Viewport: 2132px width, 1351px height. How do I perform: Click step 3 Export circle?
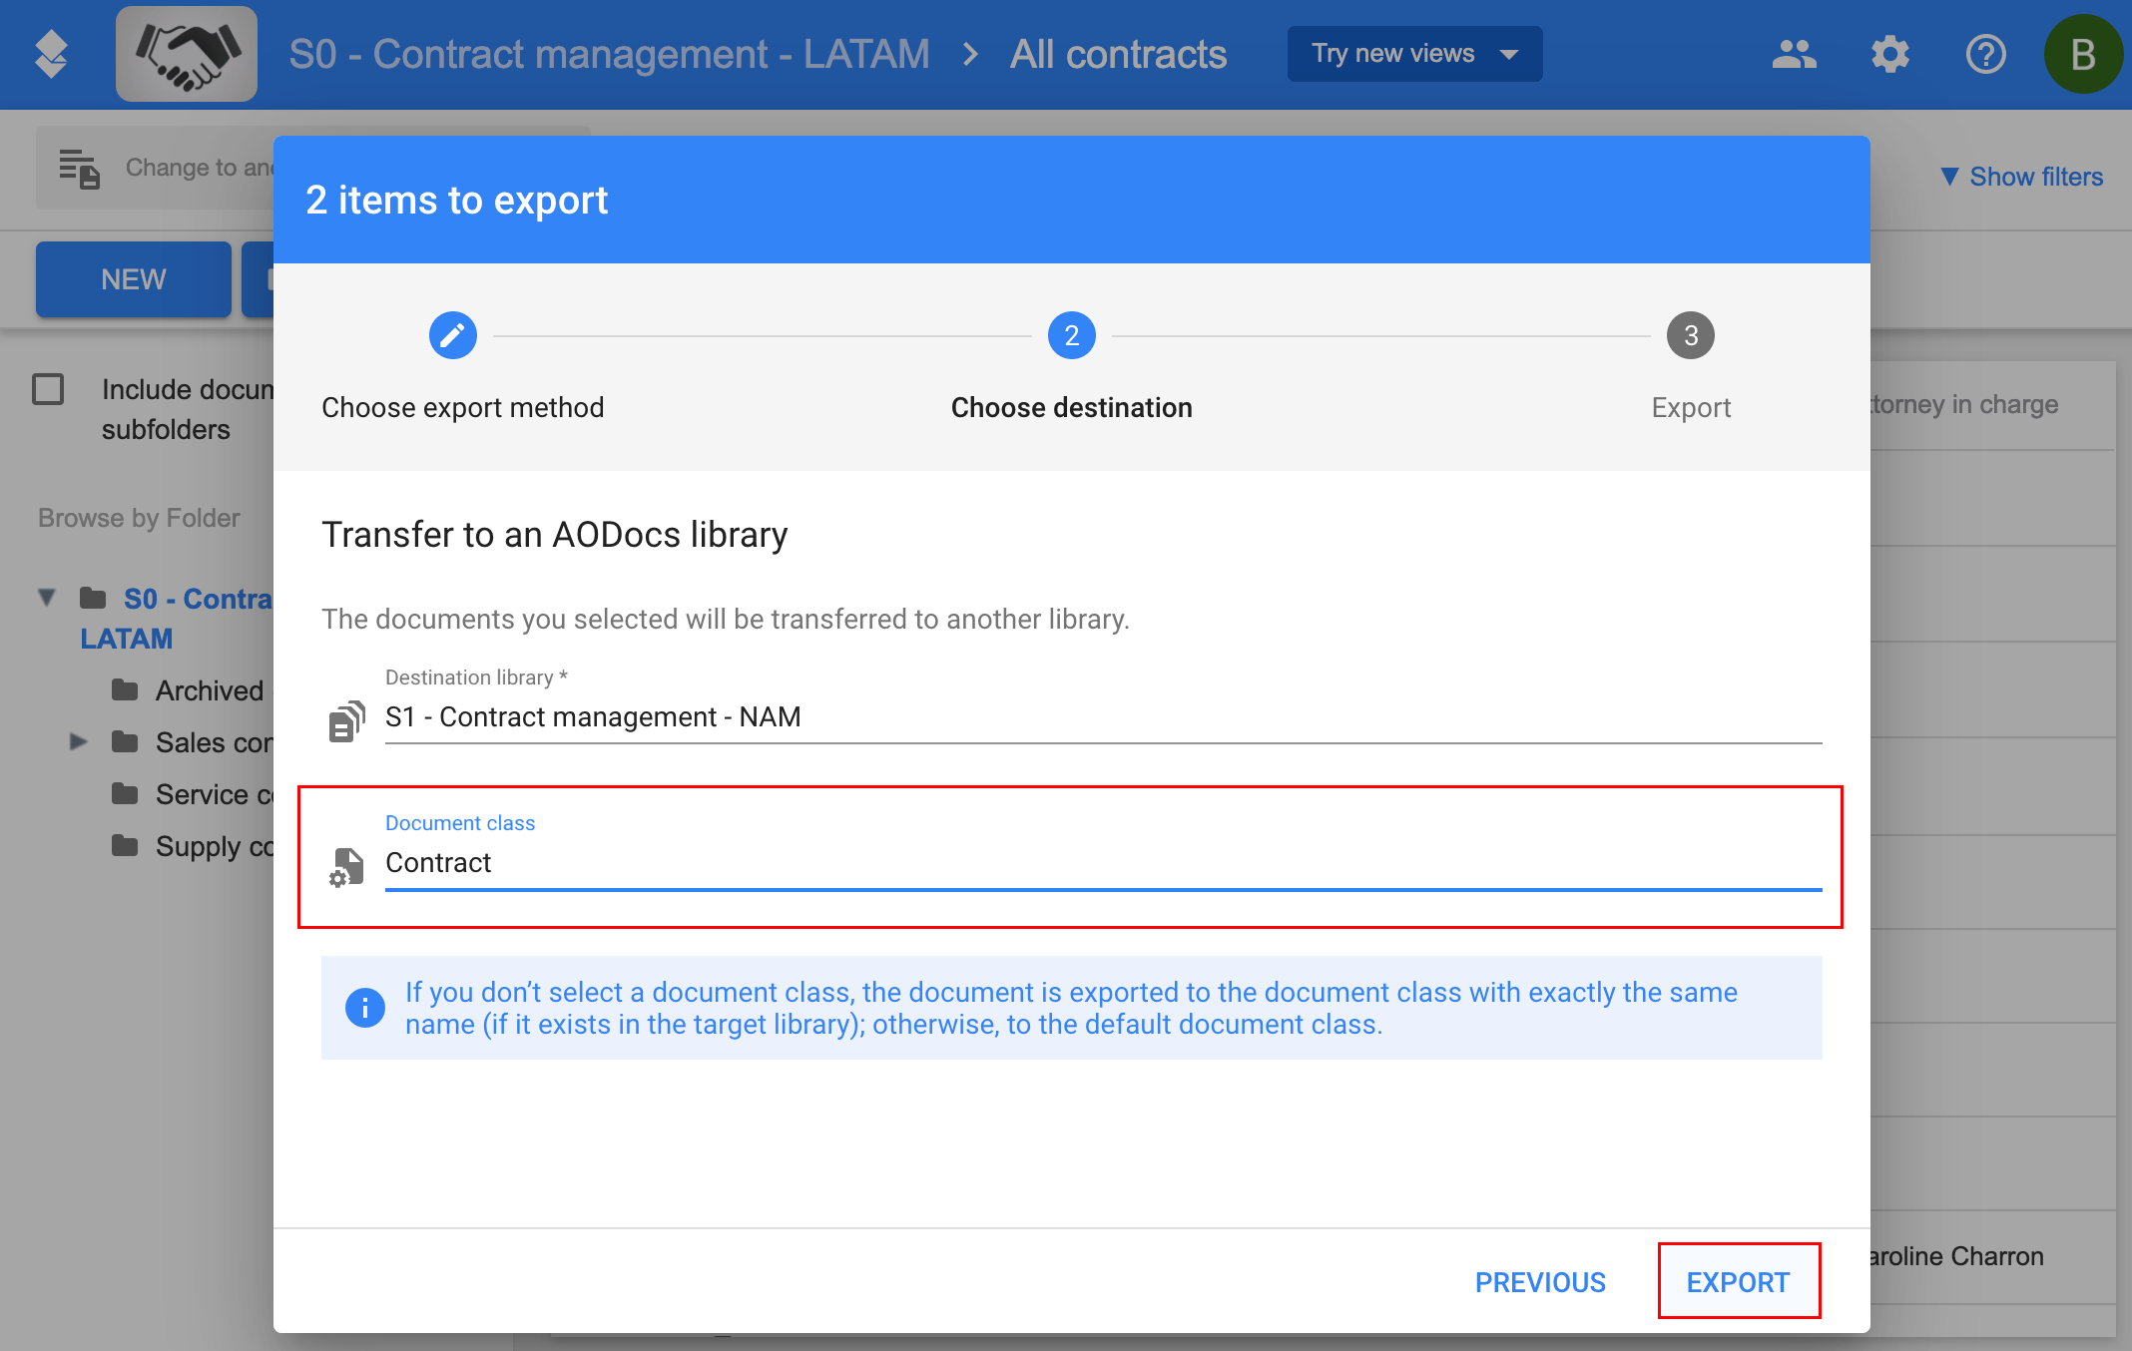pos(1691,335)
